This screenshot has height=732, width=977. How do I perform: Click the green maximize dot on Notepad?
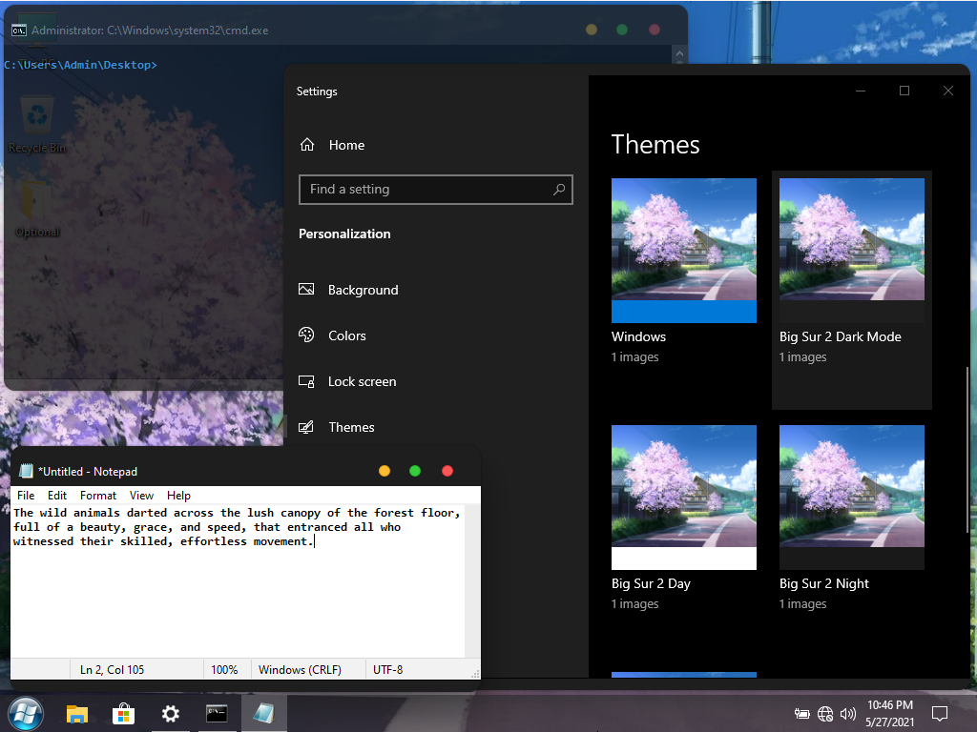click(x=415, y=471)
